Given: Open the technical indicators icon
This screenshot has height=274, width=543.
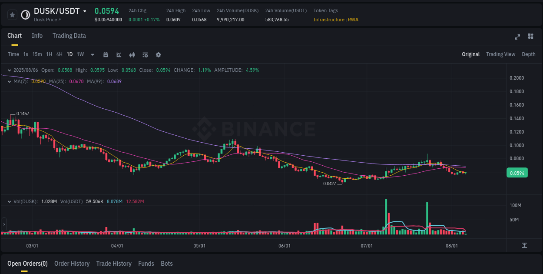Looking at the screenshot, I should point(132,54).
